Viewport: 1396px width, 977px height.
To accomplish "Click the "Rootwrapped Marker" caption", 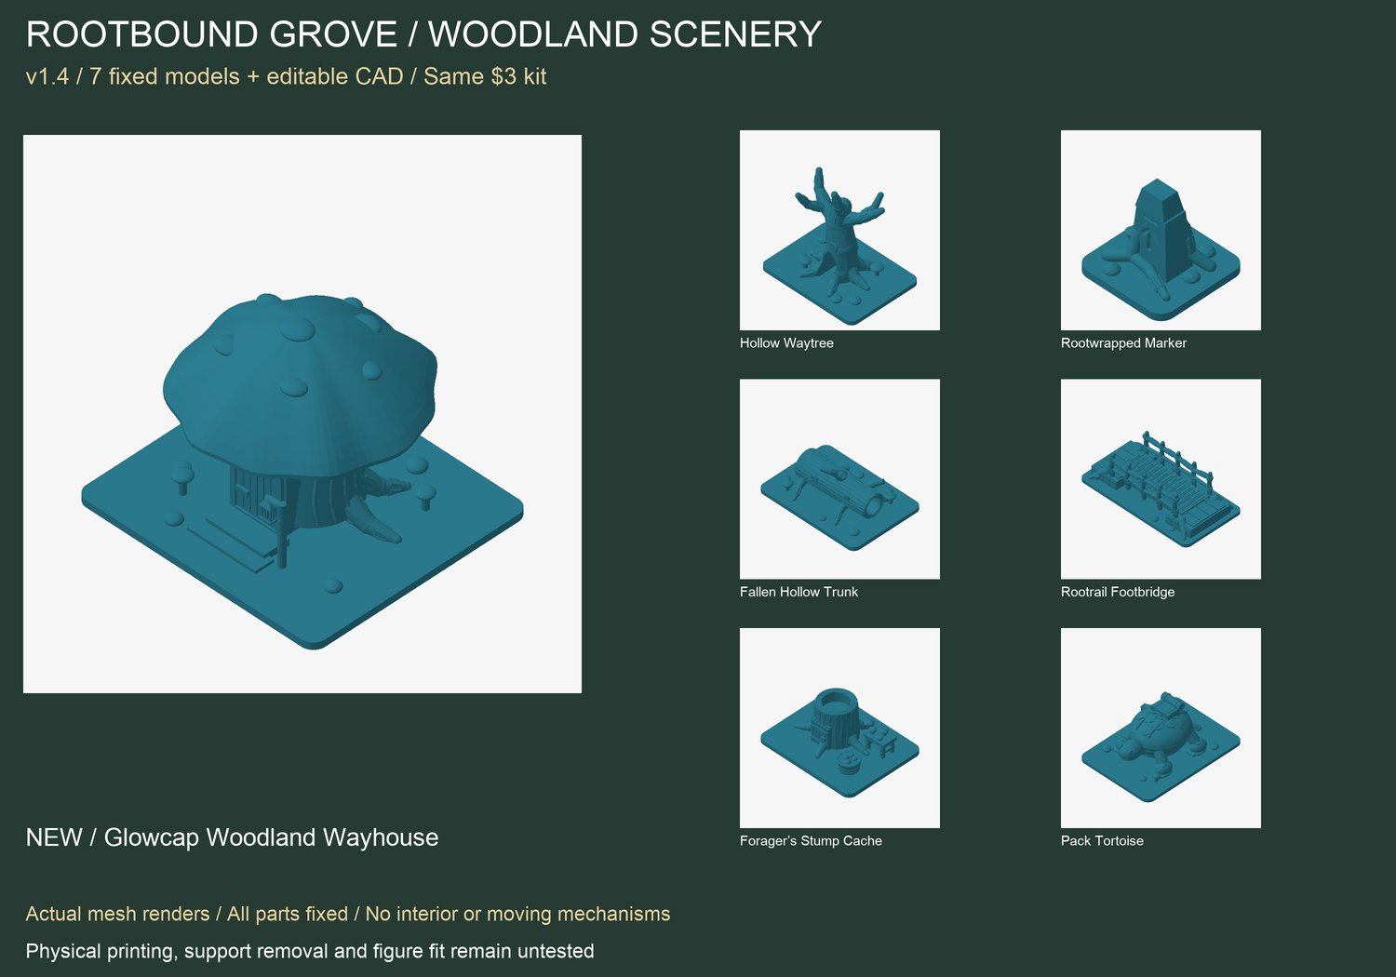I will click(x=1123, y=343).
